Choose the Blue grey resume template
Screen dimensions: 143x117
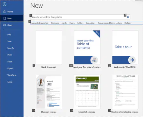click(x=49, y=92)
